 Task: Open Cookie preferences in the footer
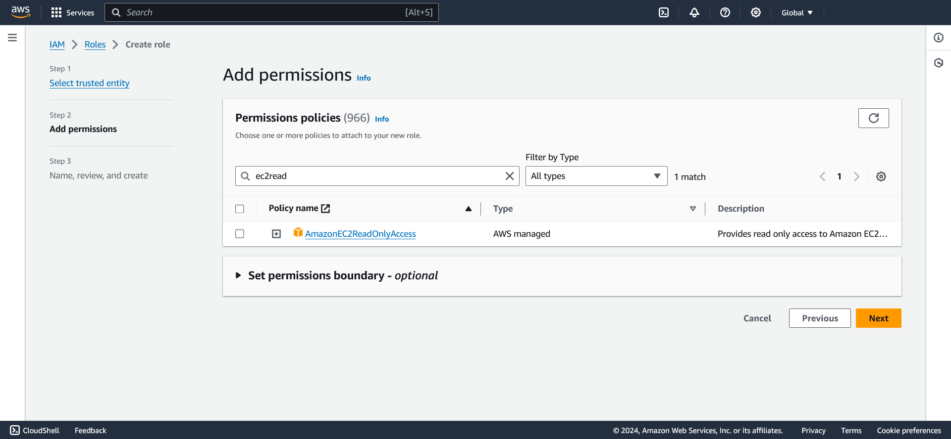pos(909,431)
